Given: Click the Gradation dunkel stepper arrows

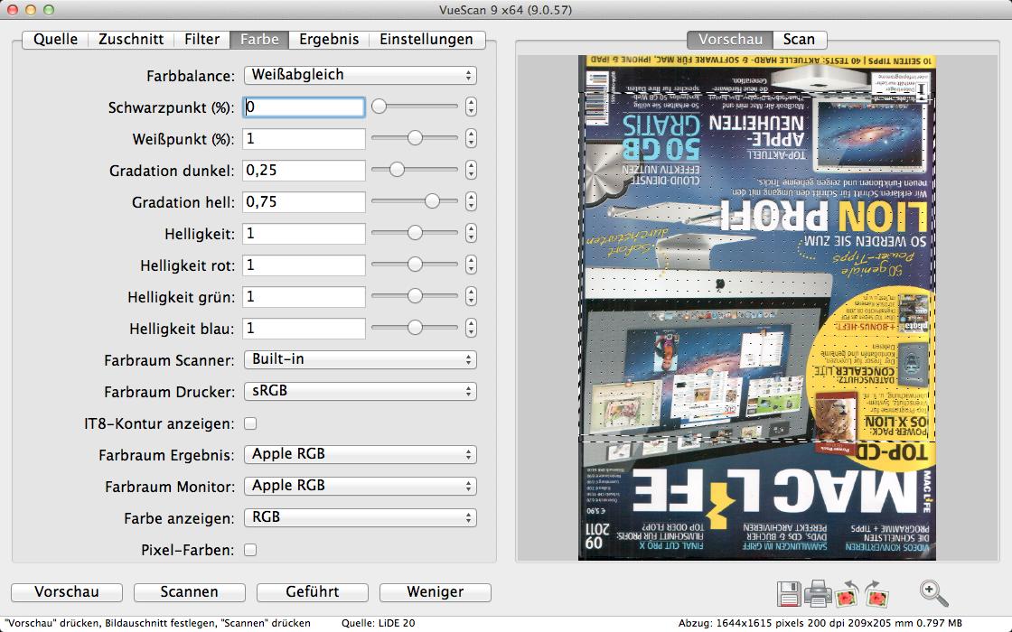Looking at the screenshot, I should pos(471,170).
